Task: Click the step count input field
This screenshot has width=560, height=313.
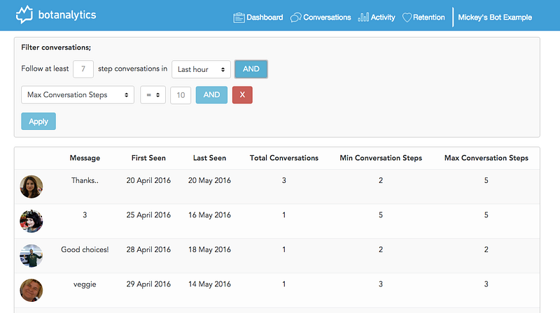Action: click(83, 69)
